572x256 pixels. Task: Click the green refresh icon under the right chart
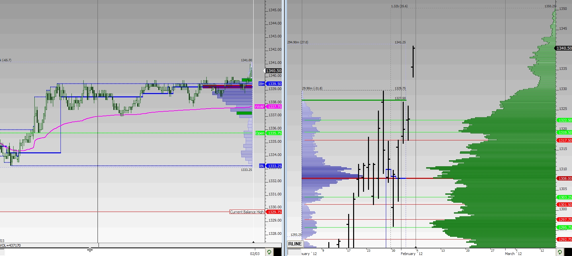(560, 252)
